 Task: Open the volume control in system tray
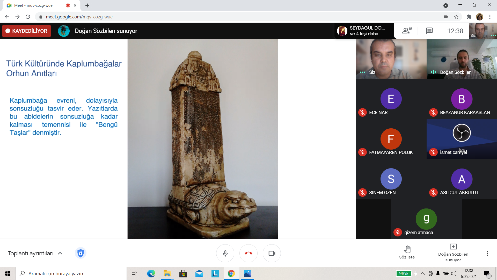[x=454, y=274]
